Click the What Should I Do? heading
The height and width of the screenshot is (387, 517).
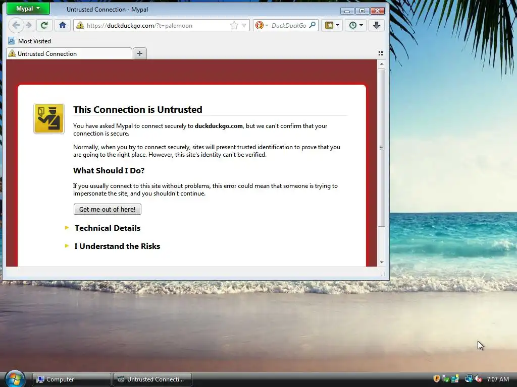pos(109,170)
